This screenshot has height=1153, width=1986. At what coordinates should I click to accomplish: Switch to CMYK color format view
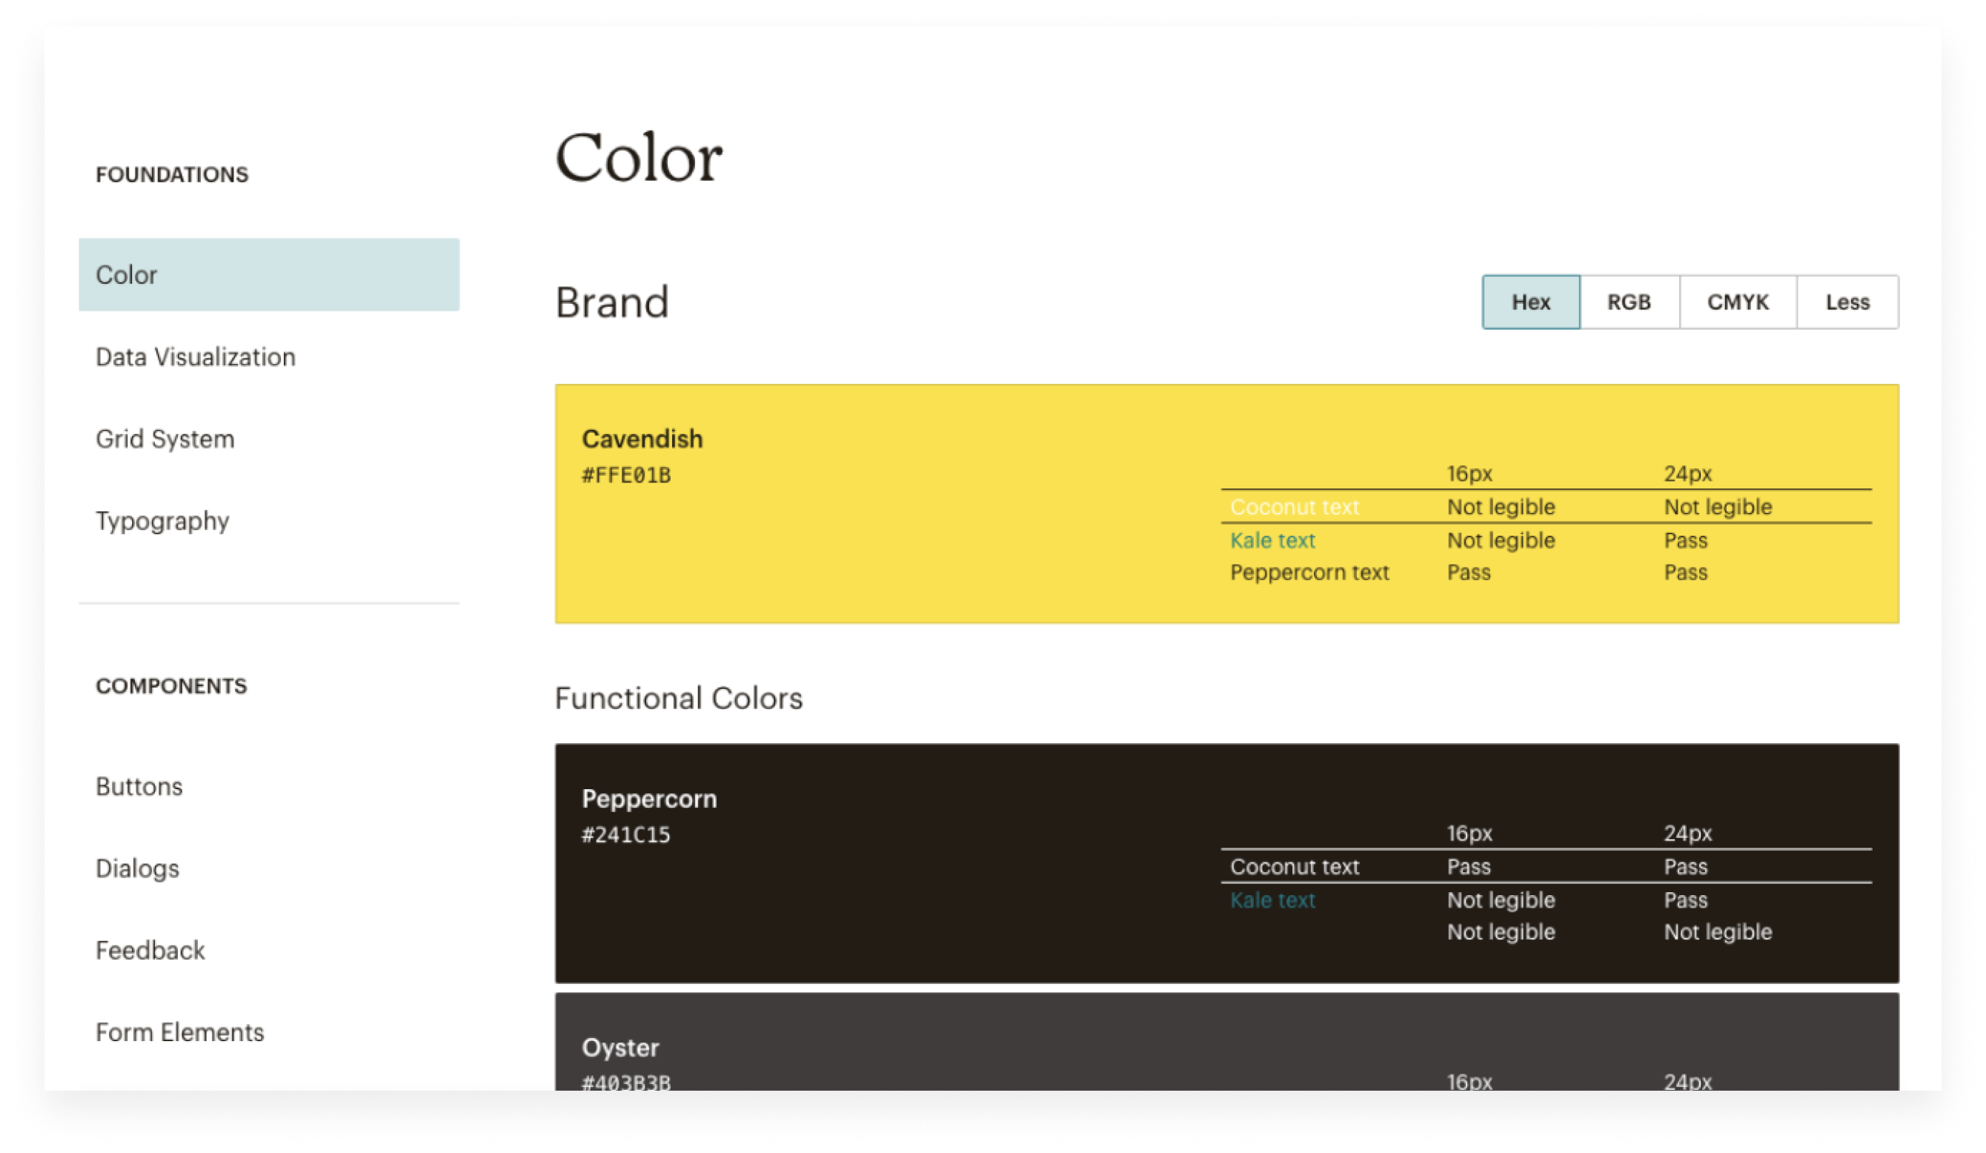1738,301
